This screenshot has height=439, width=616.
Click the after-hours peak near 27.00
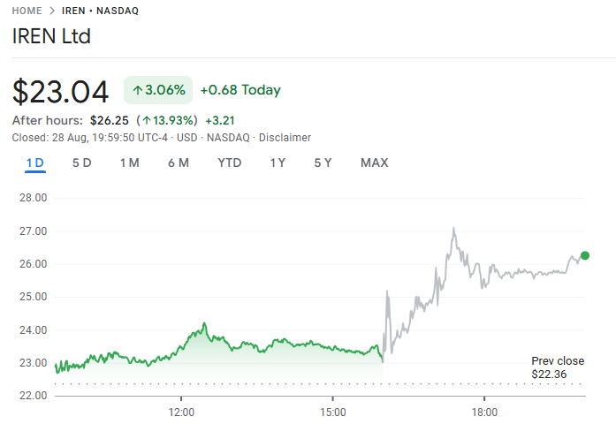coord(453,229)
